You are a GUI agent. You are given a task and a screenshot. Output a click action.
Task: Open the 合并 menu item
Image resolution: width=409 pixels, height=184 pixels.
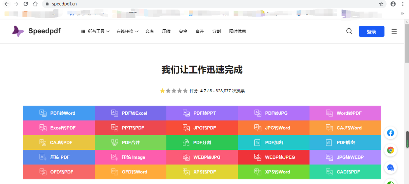click(200, 31)
